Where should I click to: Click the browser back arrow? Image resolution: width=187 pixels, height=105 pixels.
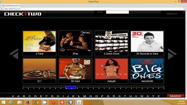click(2, 9)
